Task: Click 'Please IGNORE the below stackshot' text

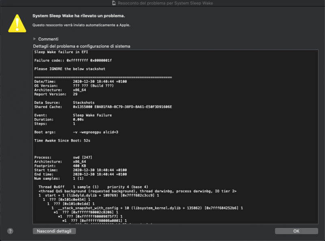Action: [69, 69]
